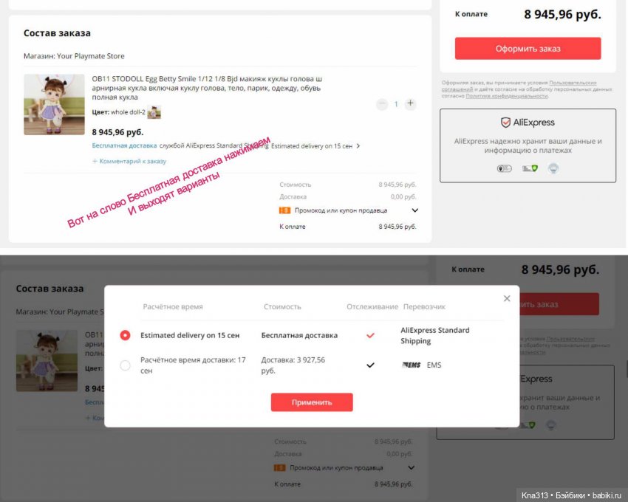Image resolution: width=628 pixels, height=502 pixels.
Task: Expand the Промокод или купон продавца dropdown
Action: point(415,210)
